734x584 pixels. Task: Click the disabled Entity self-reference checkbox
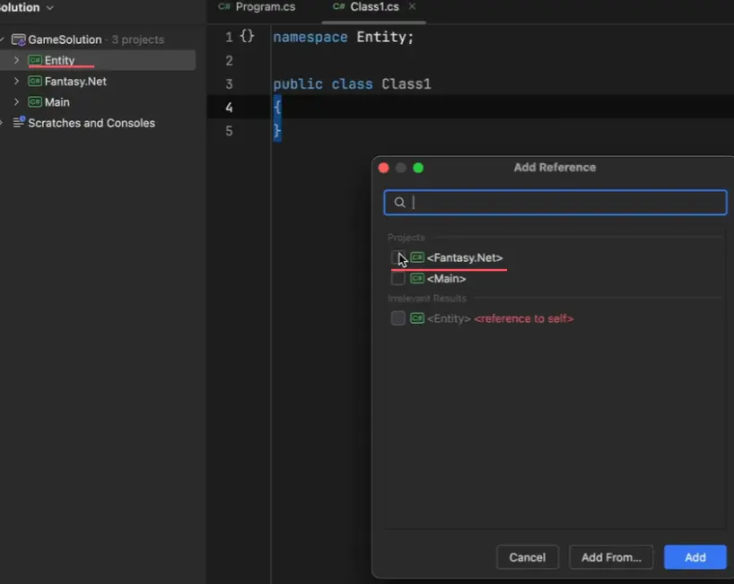(398, 318)
